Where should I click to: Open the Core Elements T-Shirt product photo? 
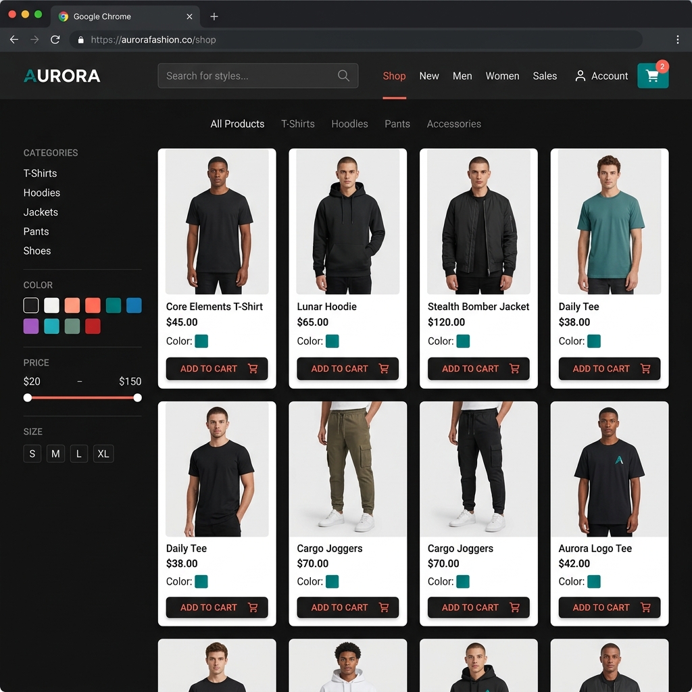(x=217, y=222)
